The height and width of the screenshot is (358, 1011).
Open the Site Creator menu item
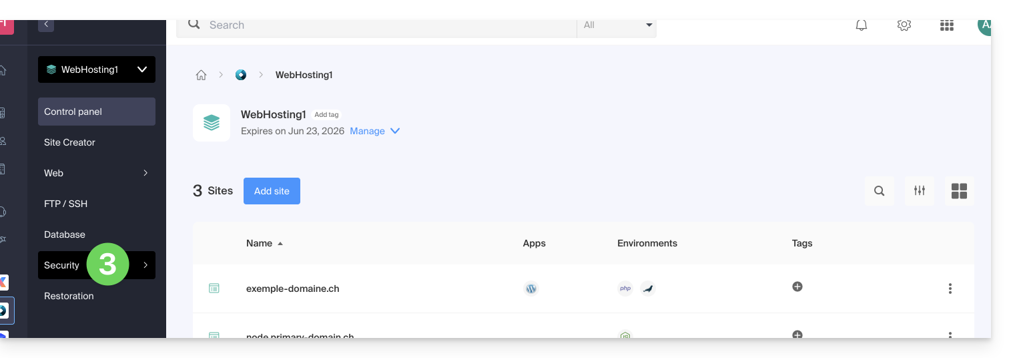pyautogui.click(x=69, y=142)
